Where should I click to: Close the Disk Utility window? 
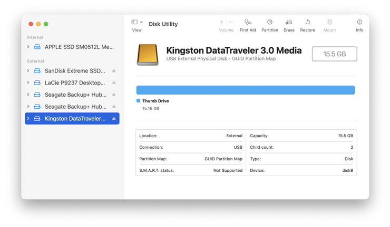pyautogui.click(x=31, y=24)
